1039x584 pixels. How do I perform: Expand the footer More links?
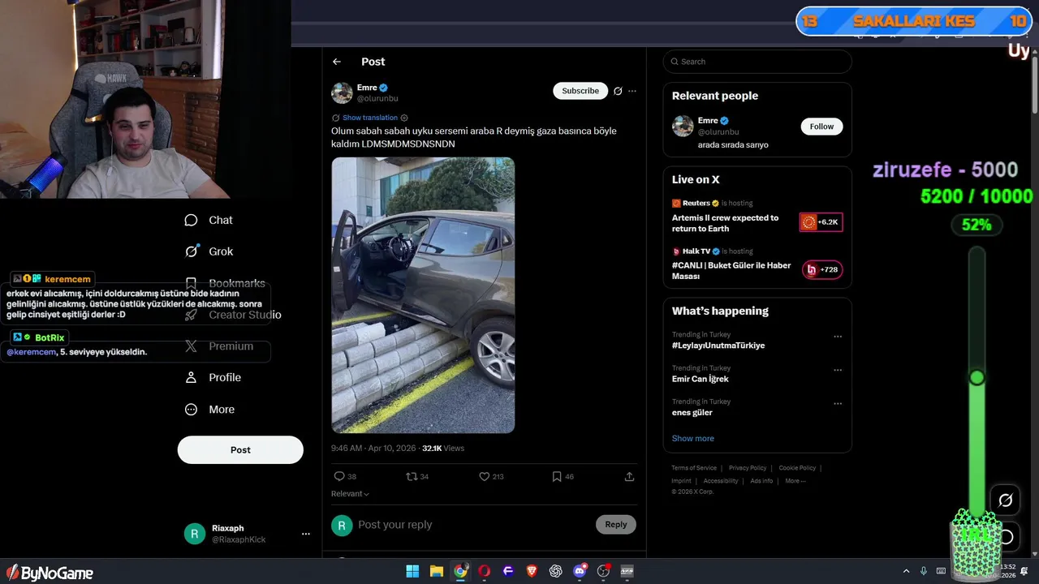(x=795, y=481)
